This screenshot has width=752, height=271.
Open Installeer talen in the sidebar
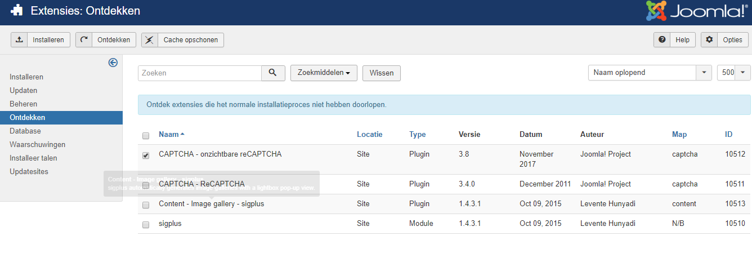pyautogui.click(x=33, y=158)
